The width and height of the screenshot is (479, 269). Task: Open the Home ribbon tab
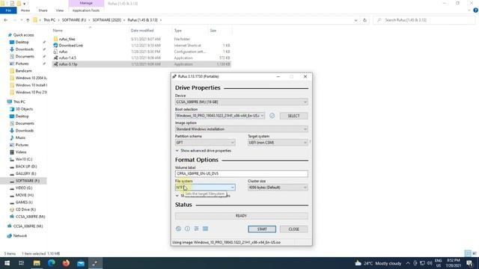click(x=25, y=10)
